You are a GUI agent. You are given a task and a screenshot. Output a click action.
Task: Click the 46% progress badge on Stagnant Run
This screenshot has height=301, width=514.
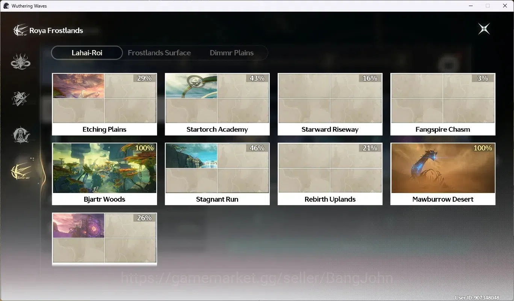click(257, 148)
